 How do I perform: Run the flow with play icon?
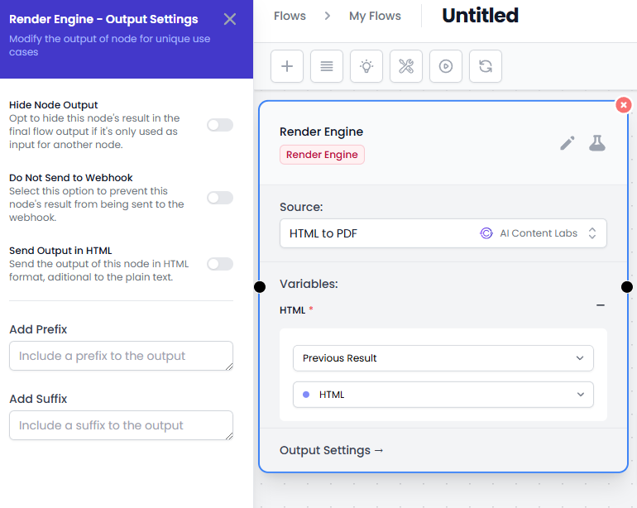tap(446, 66)
